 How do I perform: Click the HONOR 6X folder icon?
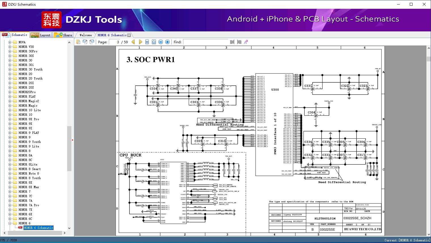15,214
